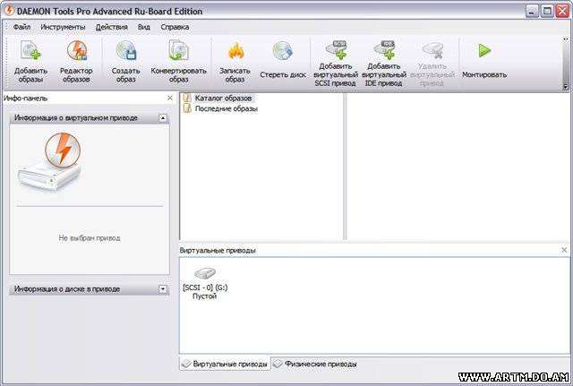Expand the Информация о диске в приводе section

pyautogui.click(x=163, y=289)
